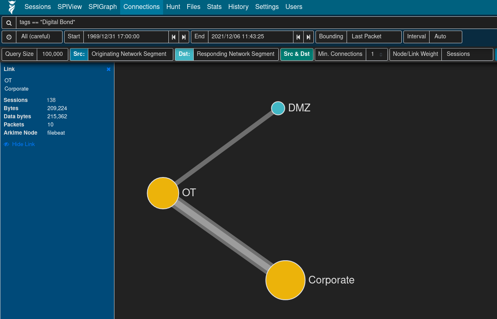Click the link between OT and DMZ

[x=224, y=148]
